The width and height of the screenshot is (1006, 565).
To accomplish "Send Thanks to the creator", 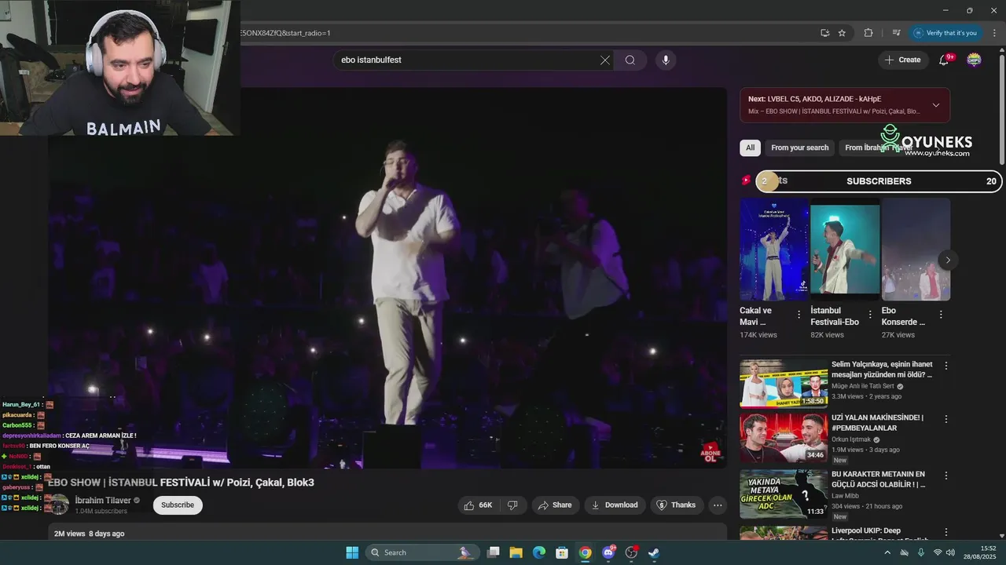I will (676, 505).
